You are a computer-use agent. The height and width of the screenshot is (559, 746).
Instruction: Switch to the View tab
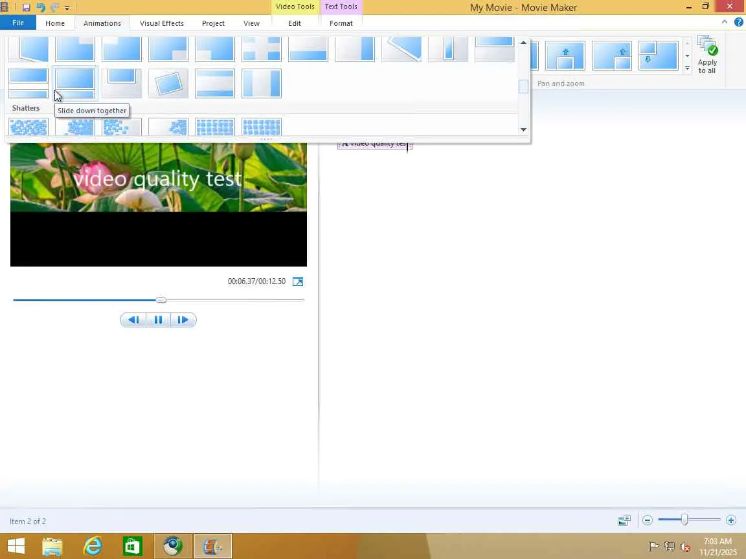251,23
